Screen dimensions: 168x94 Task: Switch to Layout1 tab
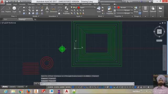[12, 87]
